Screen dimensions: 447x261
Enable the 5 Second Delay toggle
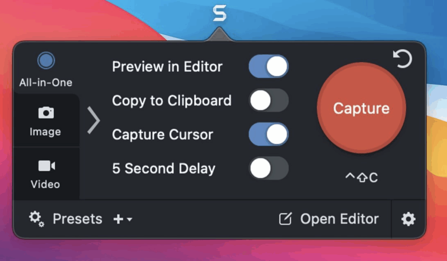(268, 168)
